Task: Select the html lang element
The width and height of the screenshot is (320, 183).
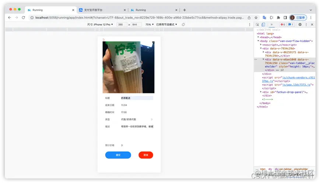Action: point(265,34)
